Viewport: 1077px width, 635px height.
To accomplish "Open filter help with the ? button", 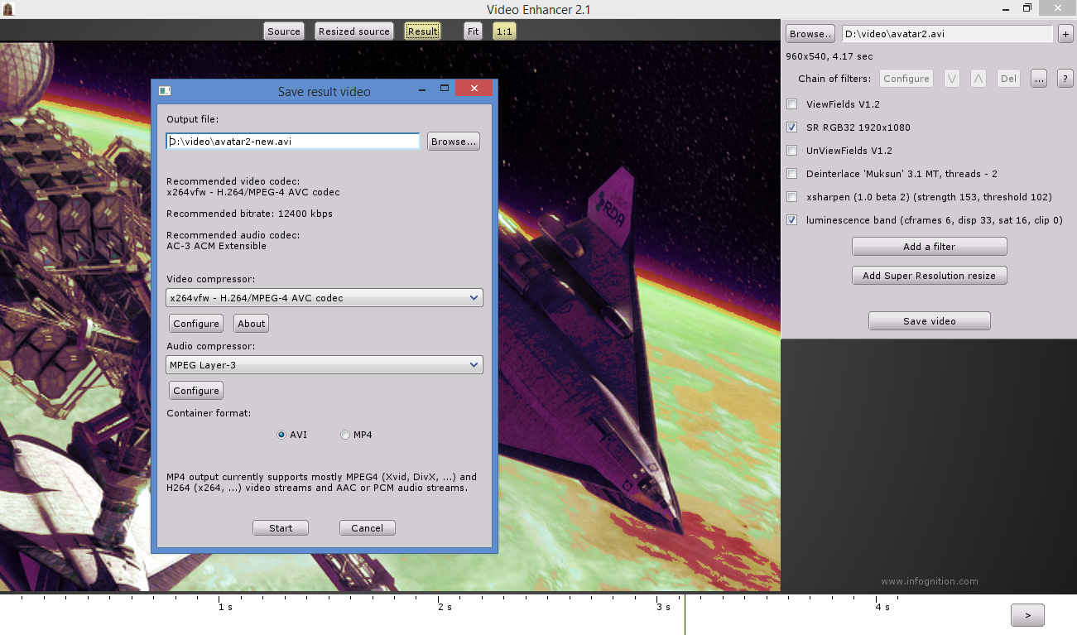I will [x=1065, y=79].
